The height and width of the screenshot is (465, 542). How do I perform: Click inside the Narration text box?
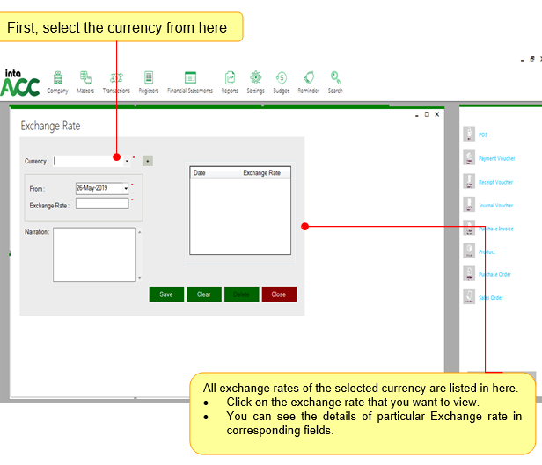point(94,255)
